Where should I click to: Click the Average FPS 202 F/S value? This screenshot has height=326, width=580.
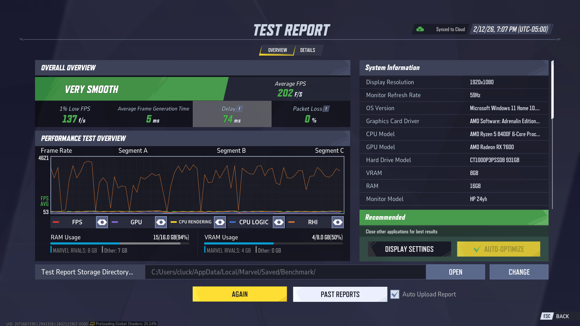(290, 93)
